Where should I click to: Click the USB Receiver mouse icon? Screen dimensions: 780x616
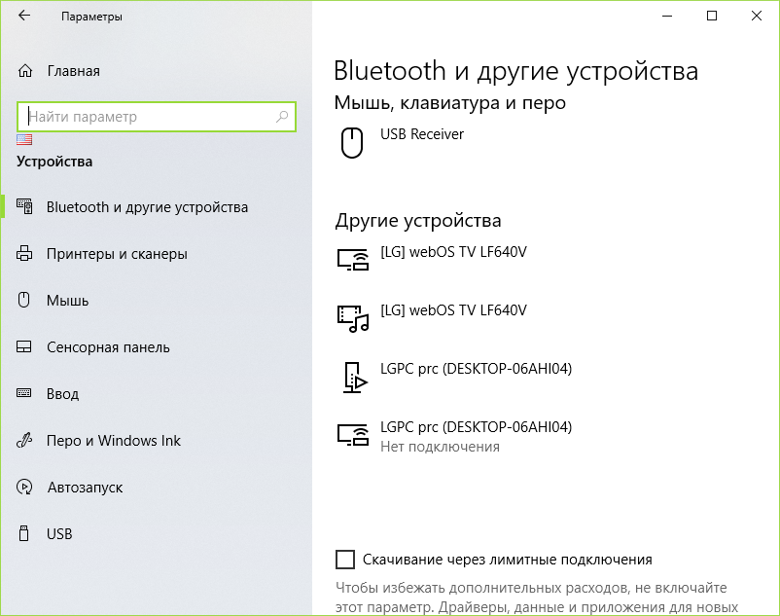tap(352, 143)
